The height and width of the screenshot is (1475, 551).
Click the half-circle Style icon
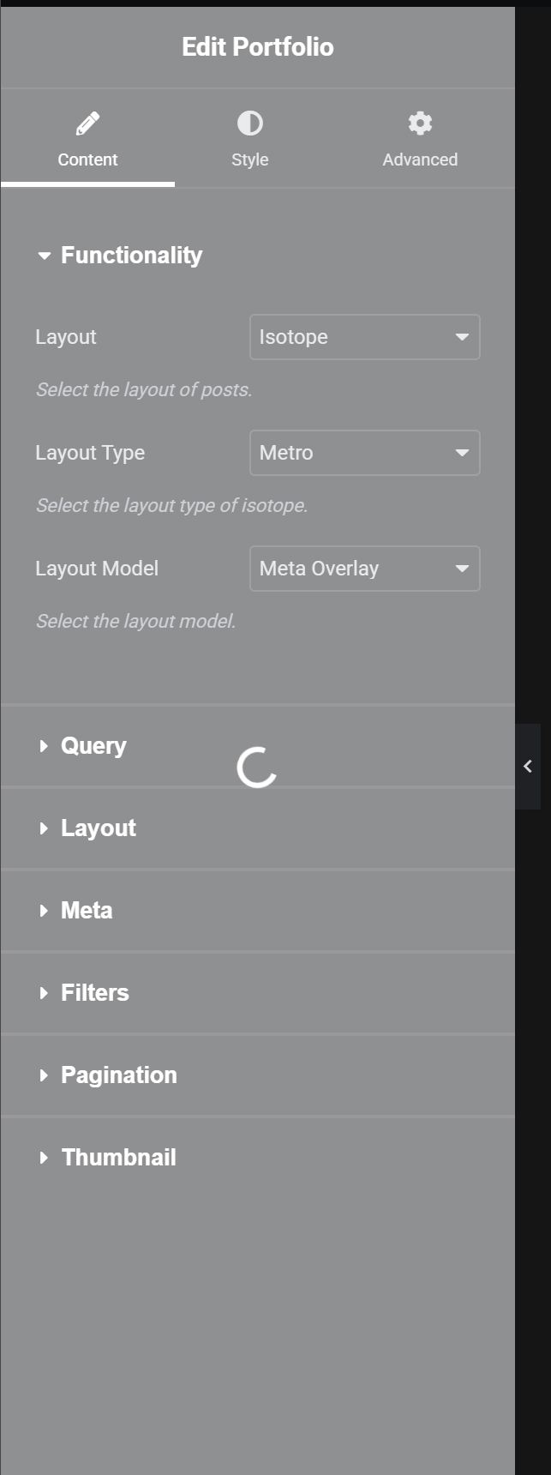249,123
